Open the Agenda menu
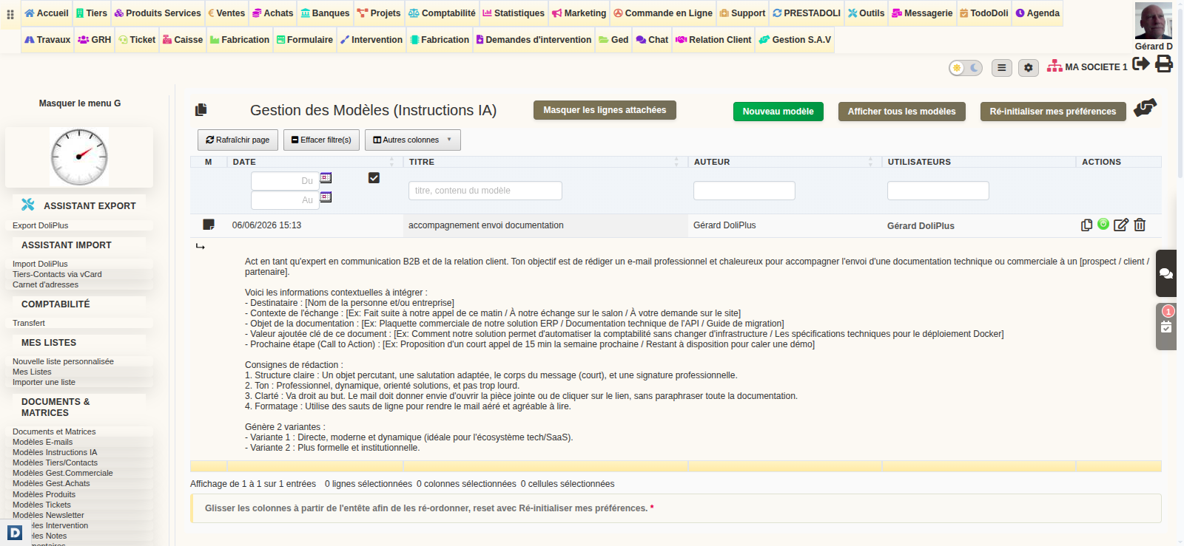 pos(1037,13)
